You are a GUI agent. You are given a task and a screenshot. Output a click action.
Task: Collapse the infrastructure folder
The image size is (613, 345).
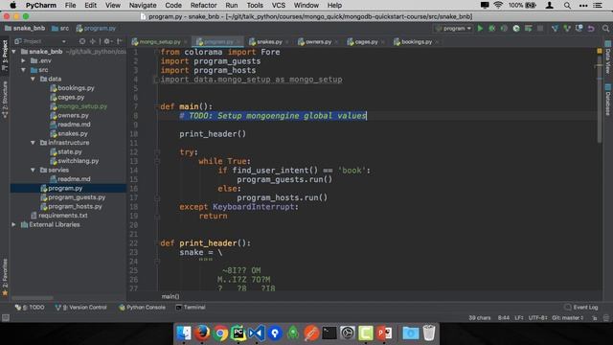(33, 143)
